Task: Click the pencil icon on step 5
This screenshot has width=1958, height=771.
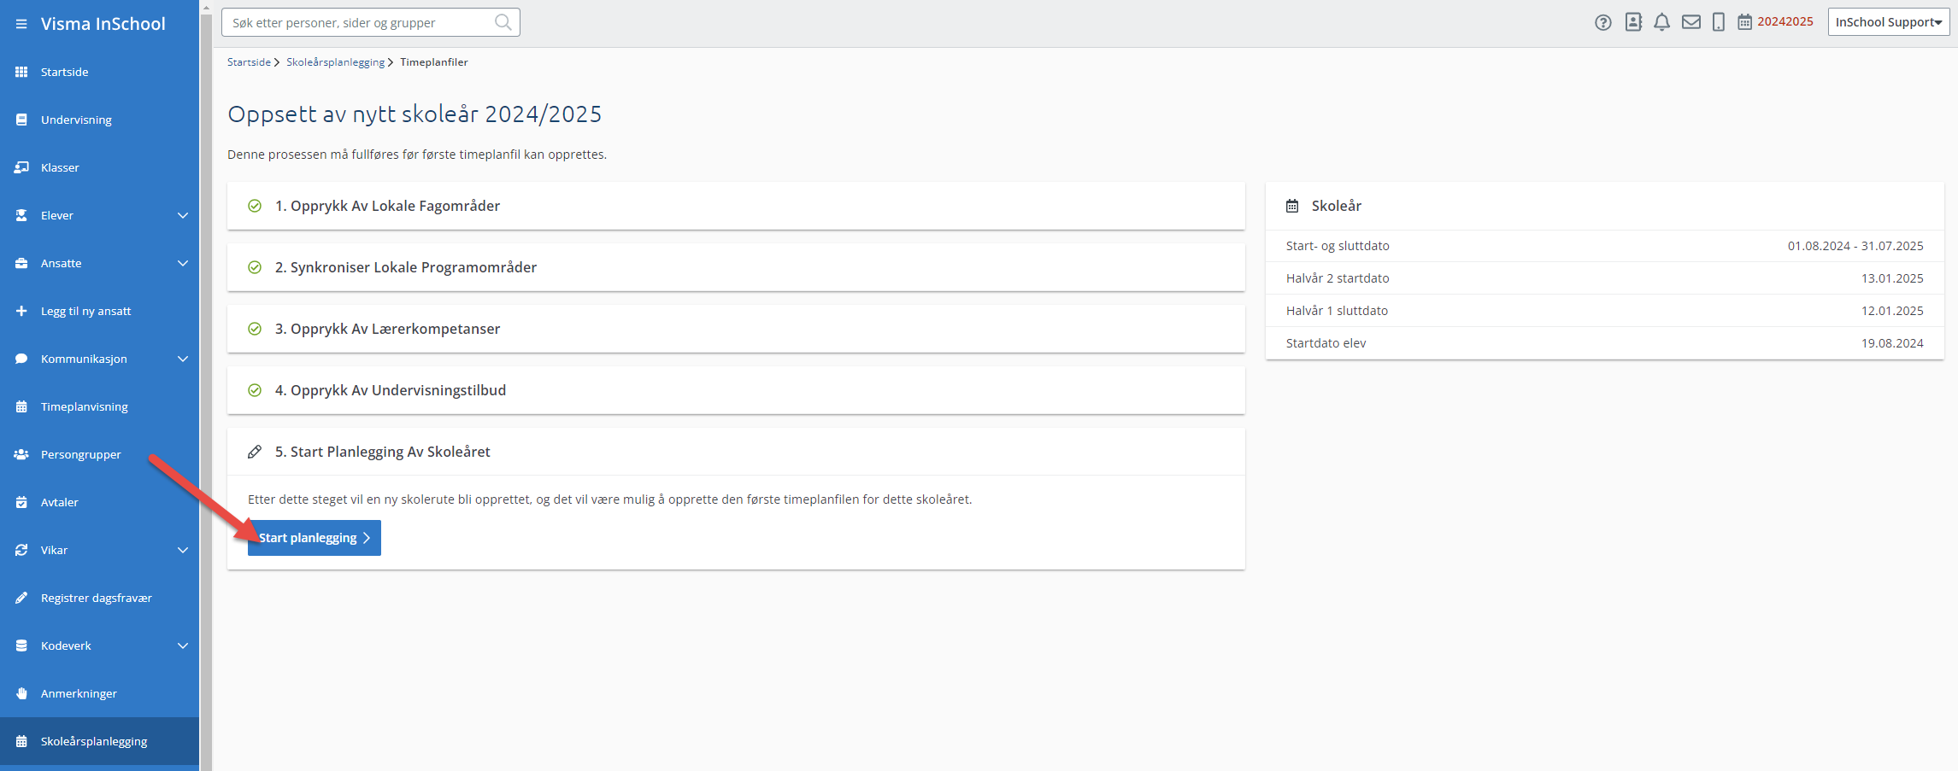Action: pos(255,452)
